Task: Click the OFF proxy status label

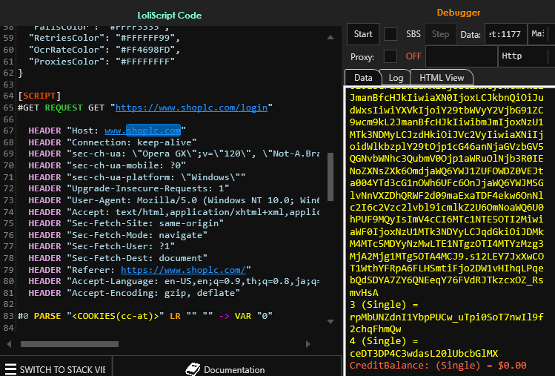Action: coord(413,56)
